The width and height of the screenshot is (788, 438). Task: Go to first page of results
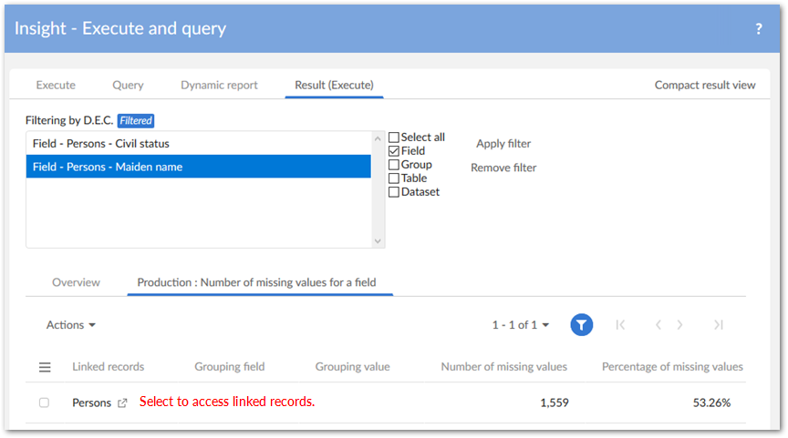tap(620, 325)
